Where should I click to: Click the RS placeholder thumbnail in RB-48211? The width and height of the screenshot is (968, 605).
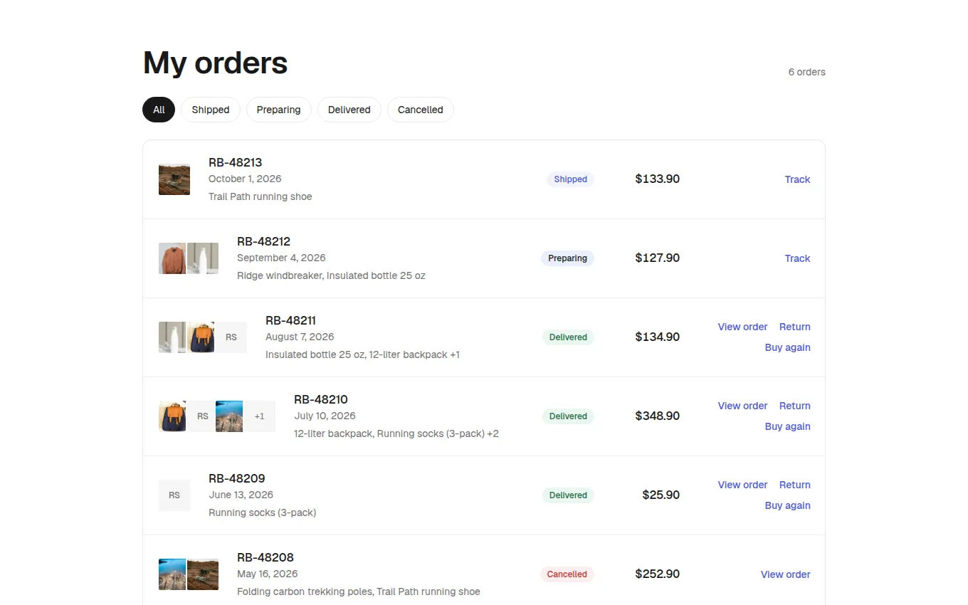[x=231, y=337]
